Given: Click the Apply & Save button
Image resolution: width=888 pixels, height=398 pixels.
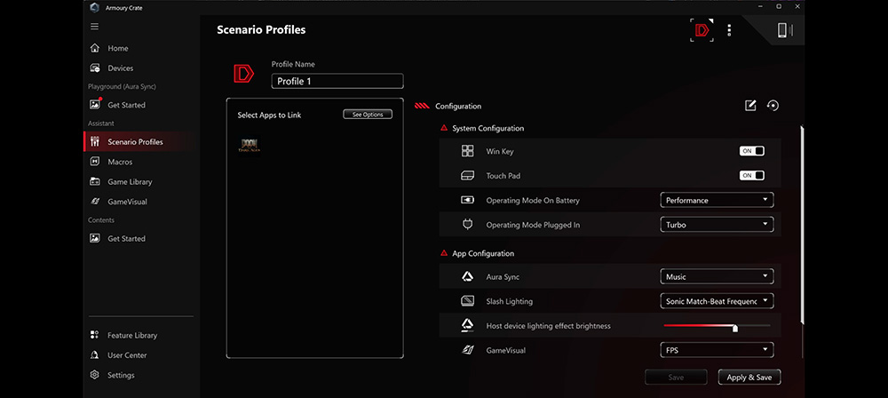Looking at the screenshot, I should pos(749,377).
